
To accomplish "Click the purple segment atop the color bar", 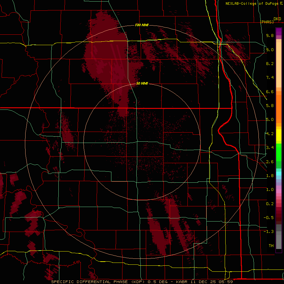I will tap(279, 32).
